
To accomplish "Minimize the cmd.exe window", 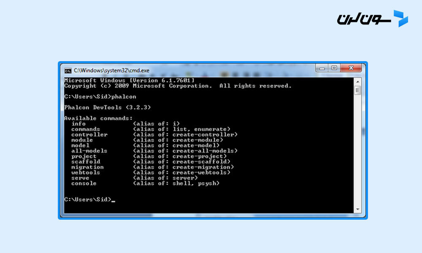I will tap(322, 68).
